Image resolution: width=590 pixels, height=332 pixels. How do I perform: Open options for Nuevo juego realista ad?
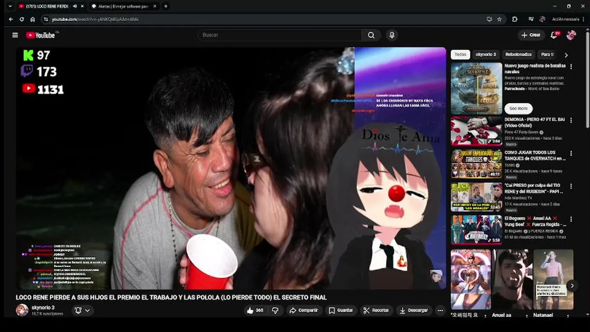[x=571, y=66]
